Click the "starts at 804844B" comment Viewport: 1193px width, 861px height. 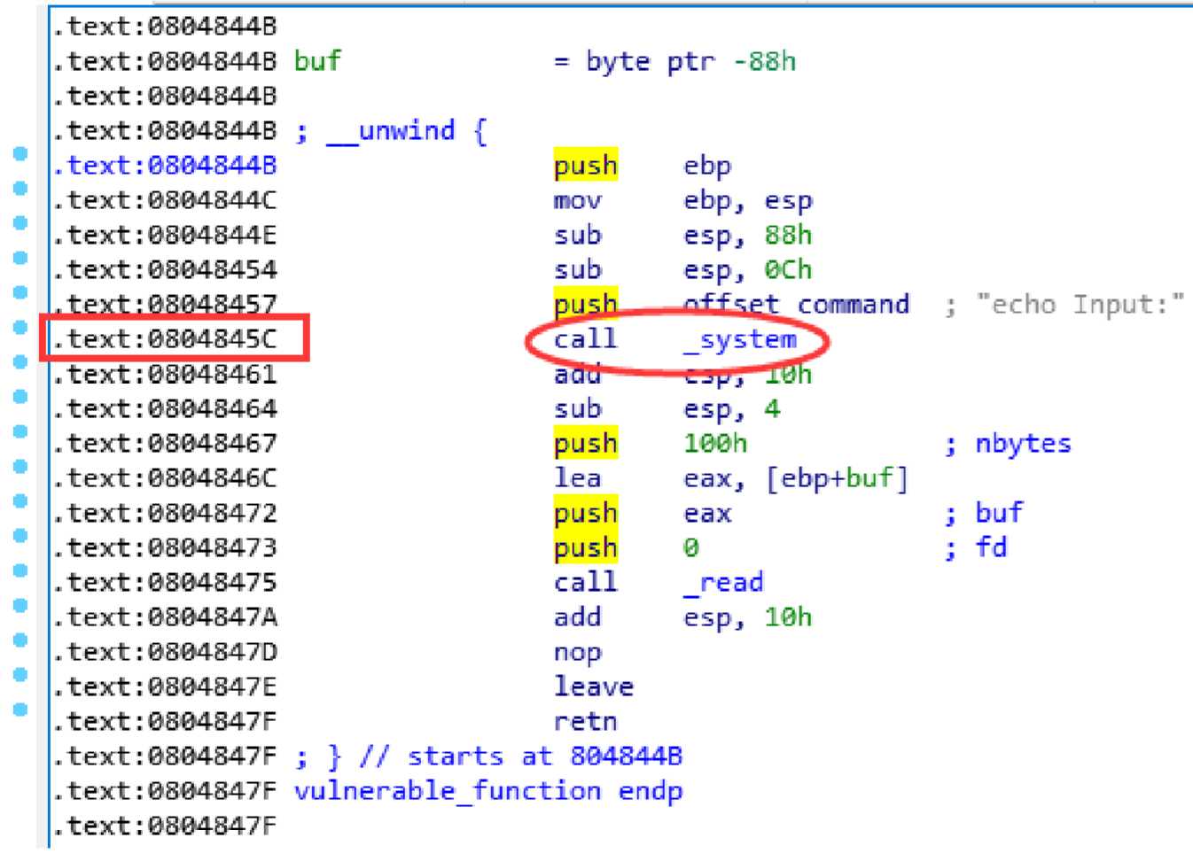[545, 756]
